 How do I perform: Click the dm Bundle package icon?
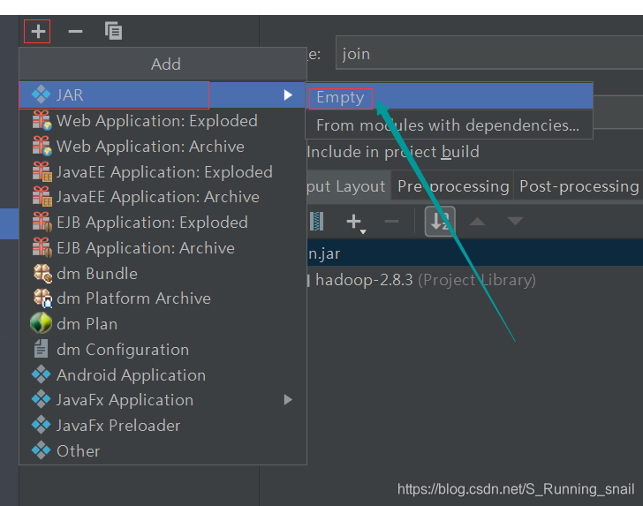pos(42,273)
